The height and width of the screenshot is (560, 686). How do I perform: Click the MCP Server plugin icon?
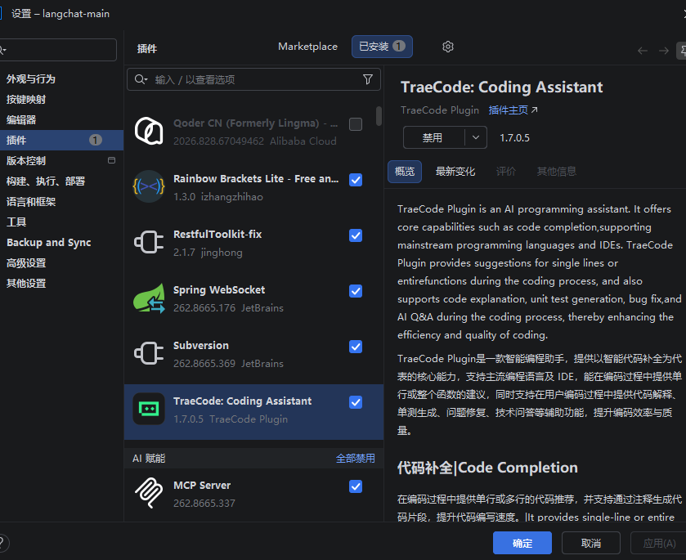[x=149, y=494]
